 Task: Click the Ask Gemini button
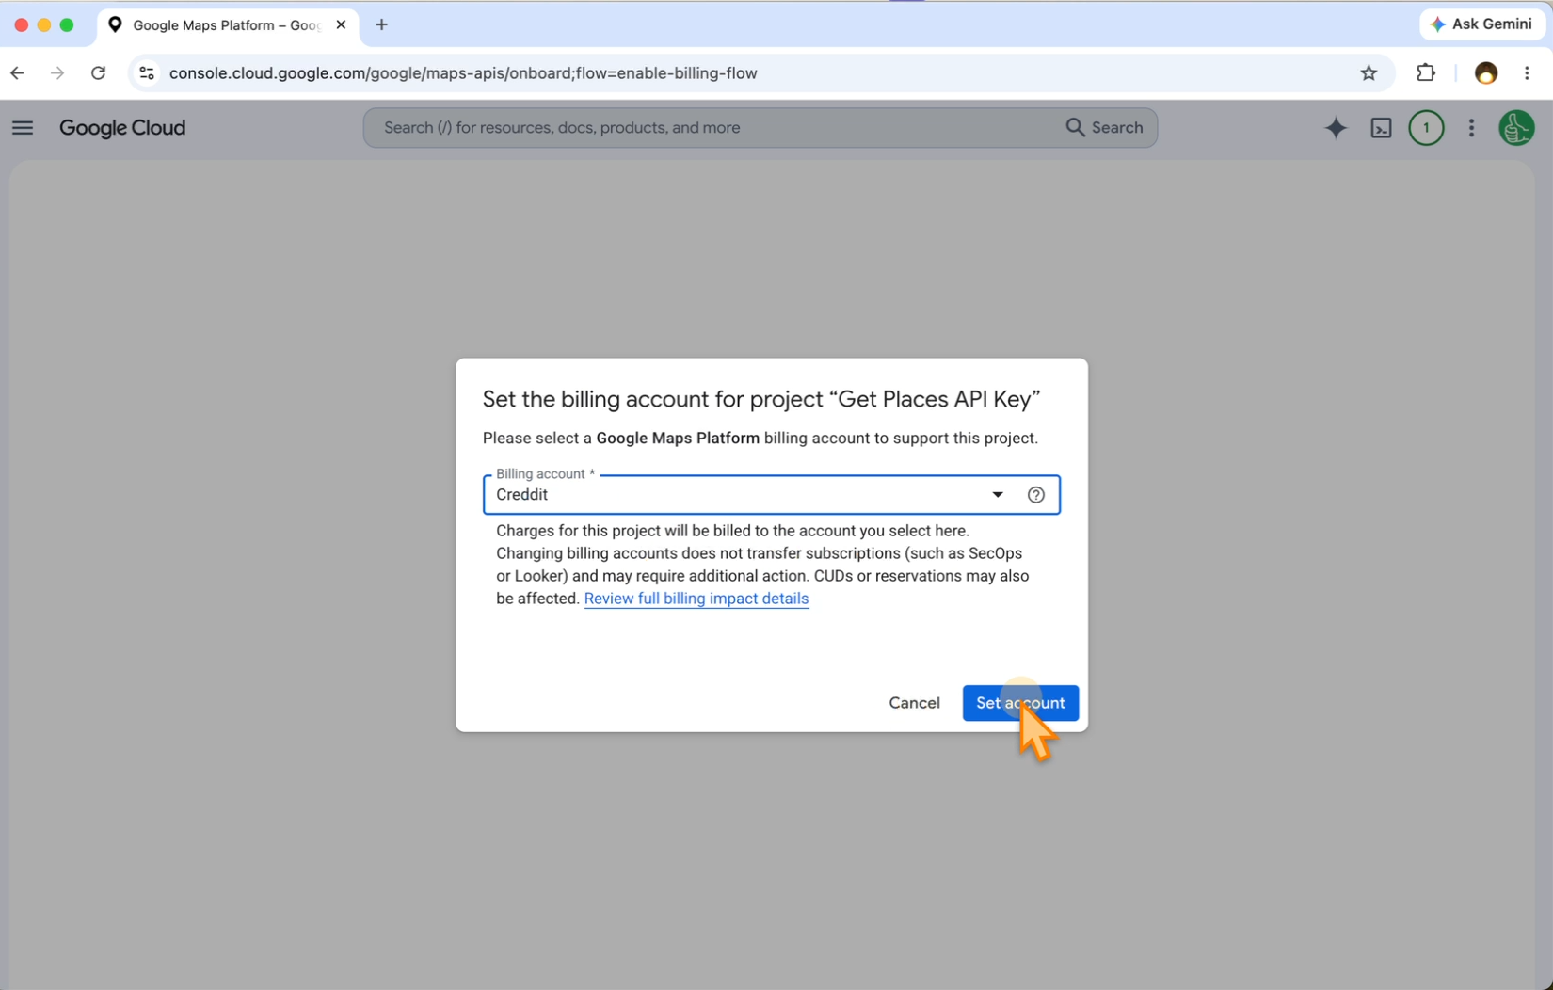[x=1481, y=24]
